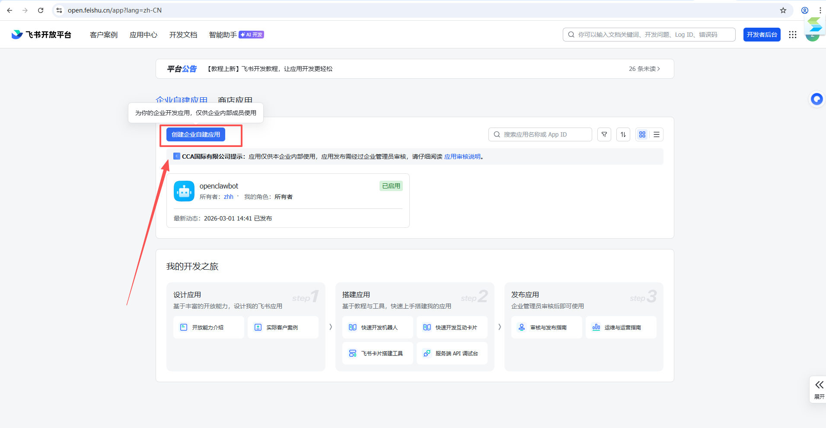The height and width of the screenshot is (428, 826).
Task: Click chevron between step 1 and step 2
Action: coord(331,327)
